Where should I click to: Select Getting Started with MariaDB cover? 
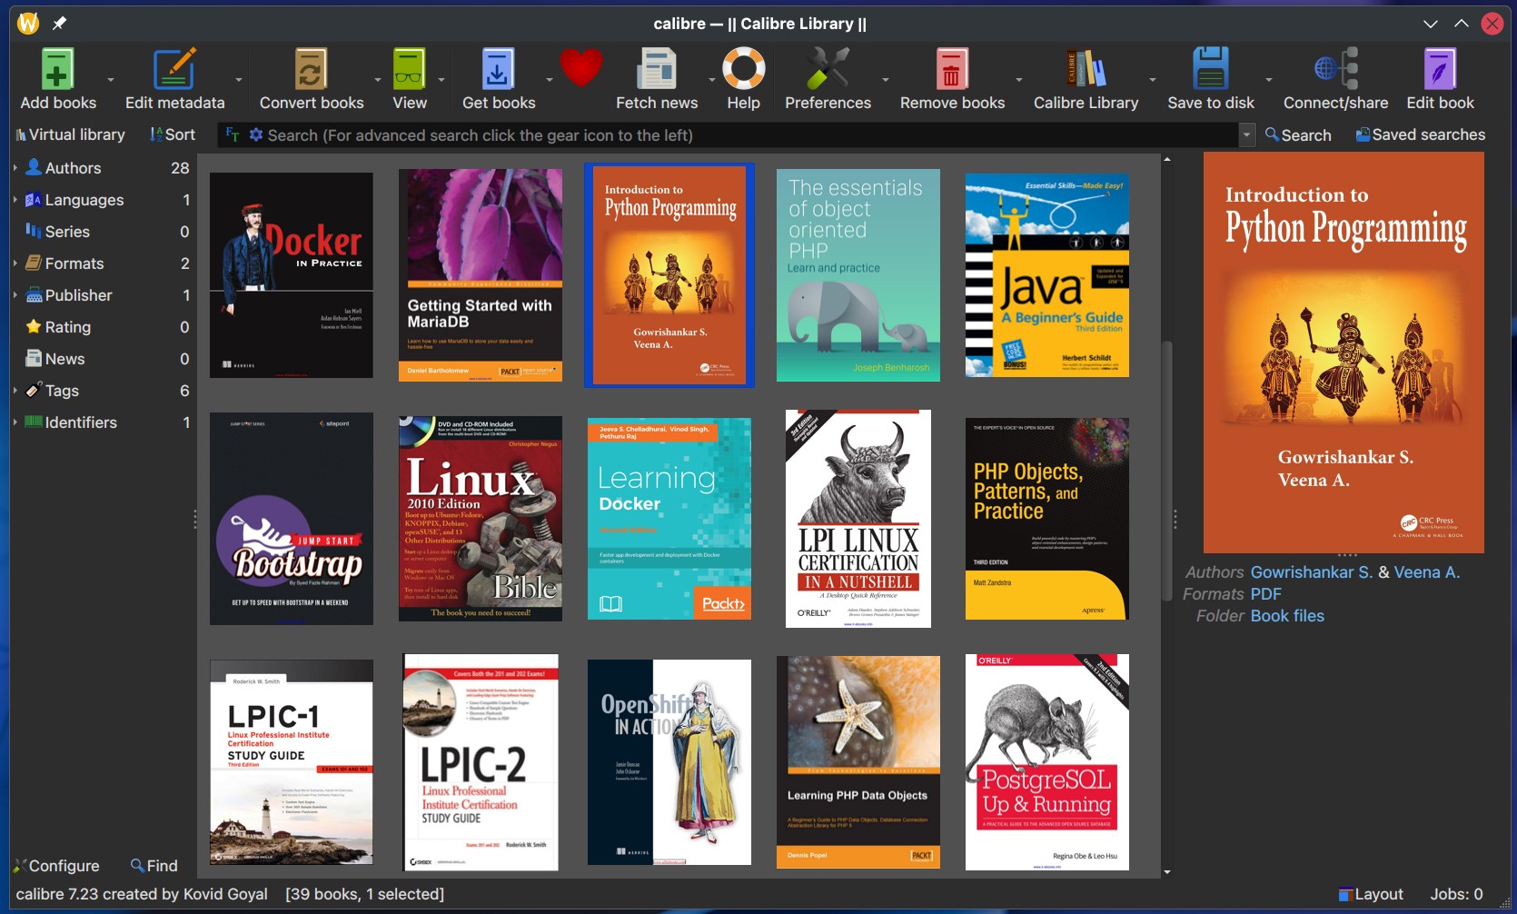coord(480,275)
